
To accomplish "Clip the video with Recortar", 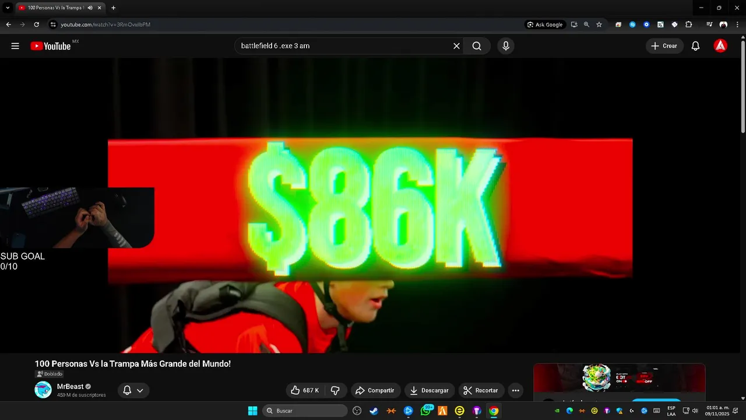I will [481, 390].
